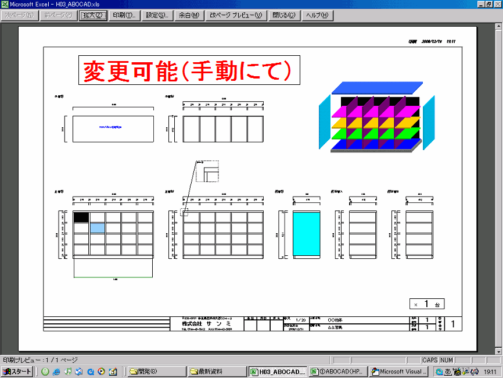The width and height of the screenshot is (503, 378).
Task: Switch to Microsoft Visual taskbar window
Action: 399,372
